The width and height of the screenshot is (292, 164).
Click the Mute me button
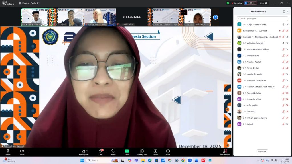262,151
